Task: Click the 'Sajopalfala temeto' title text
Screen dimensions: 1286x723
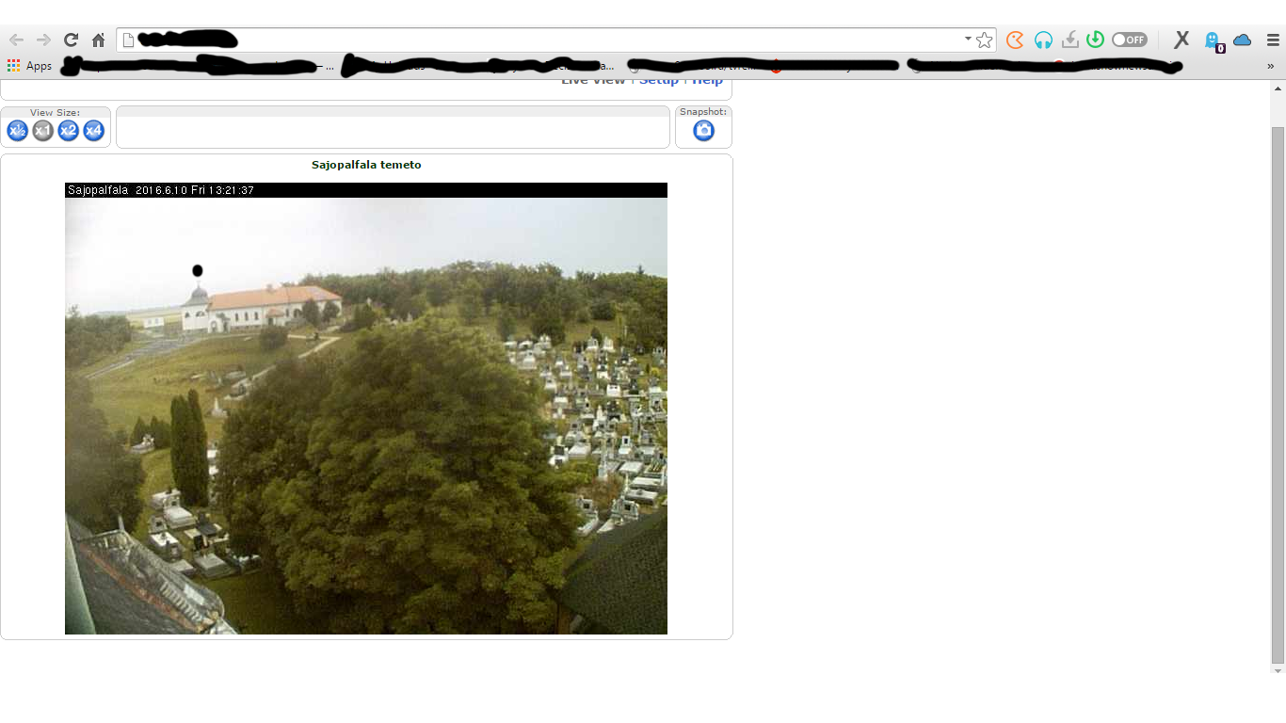Action: tap(366, 165)
